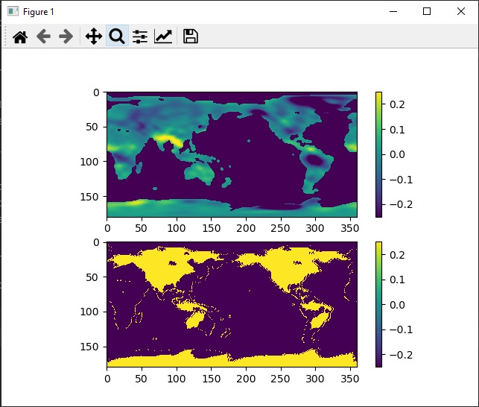Click the bottom yellow land mask plot
479x407 pixels.
coord(232,305)
